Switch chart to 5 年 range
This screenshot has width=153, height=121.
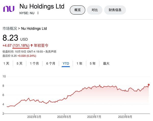(x=93, y=63)
